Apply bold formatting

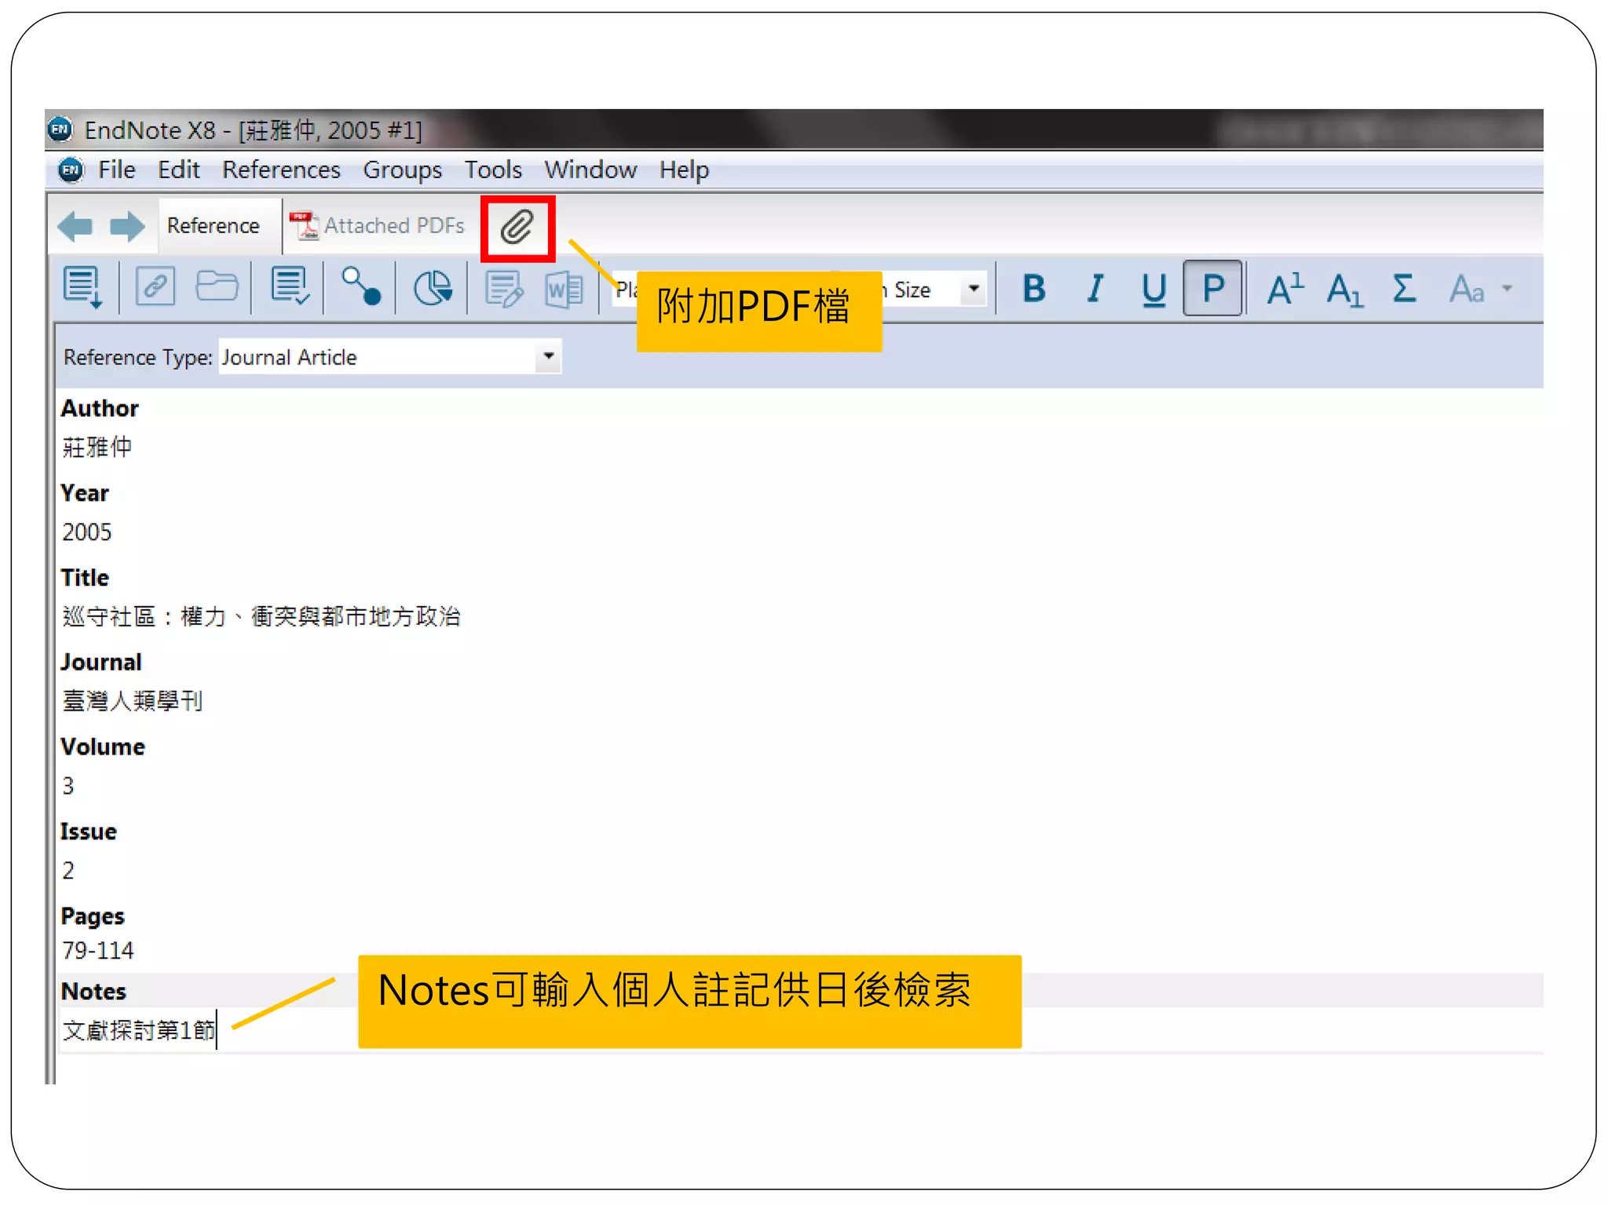pos(1035,288)
